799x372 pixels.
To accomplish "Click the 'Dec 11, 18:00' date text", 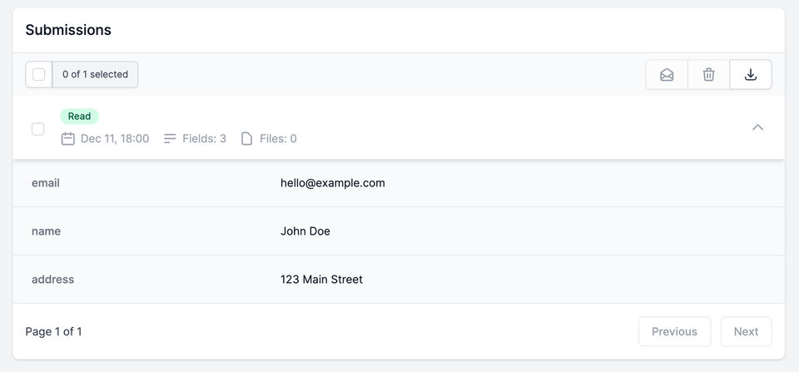I will (x=115, y=139).
